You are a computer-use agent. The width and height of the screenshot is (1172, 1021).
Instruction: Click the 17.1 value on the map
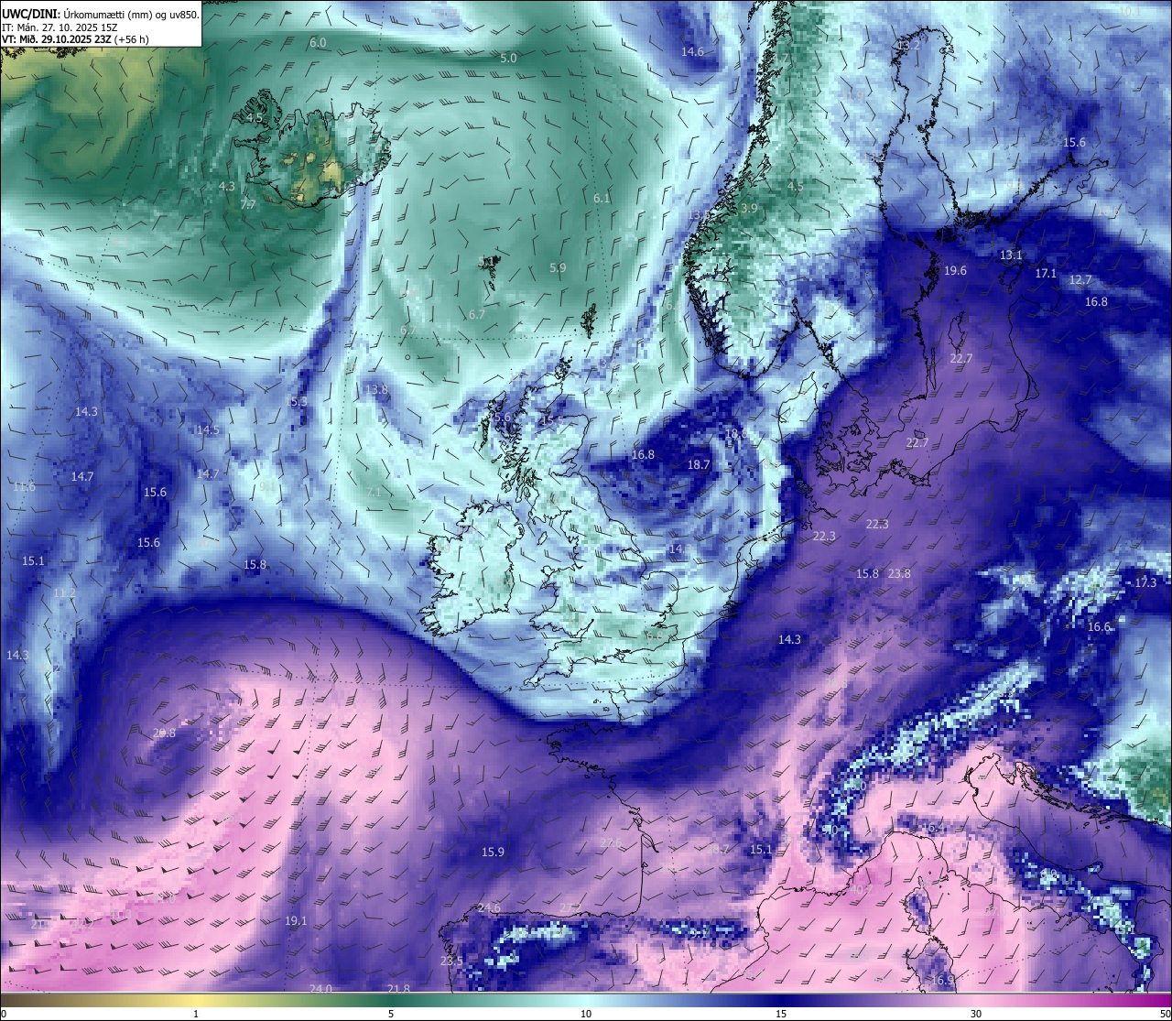[x=1046, y=273]
